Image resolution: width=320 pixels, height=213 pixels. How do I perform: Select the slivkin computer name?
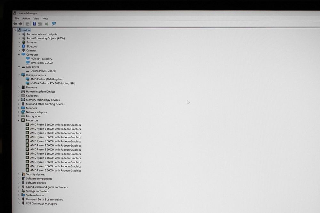pos(26,30)
